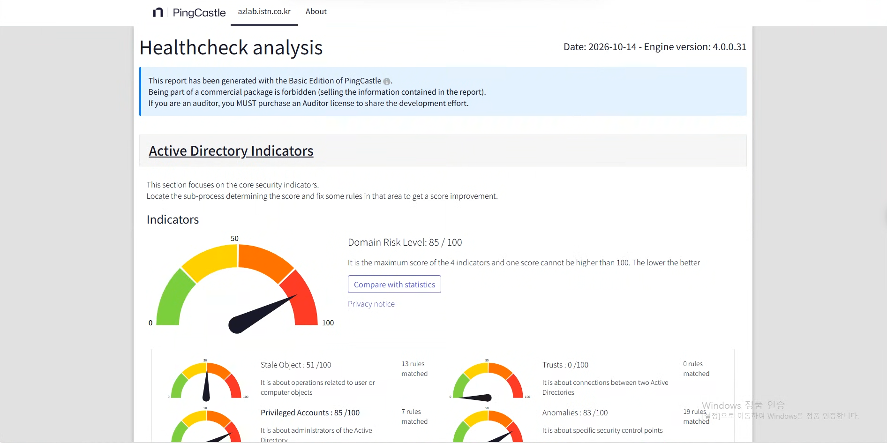Follow the Active Directory Indicators heading link
The width and height of the screenshot is (887, 443).
pyautogui.click(x=231, y=150)
